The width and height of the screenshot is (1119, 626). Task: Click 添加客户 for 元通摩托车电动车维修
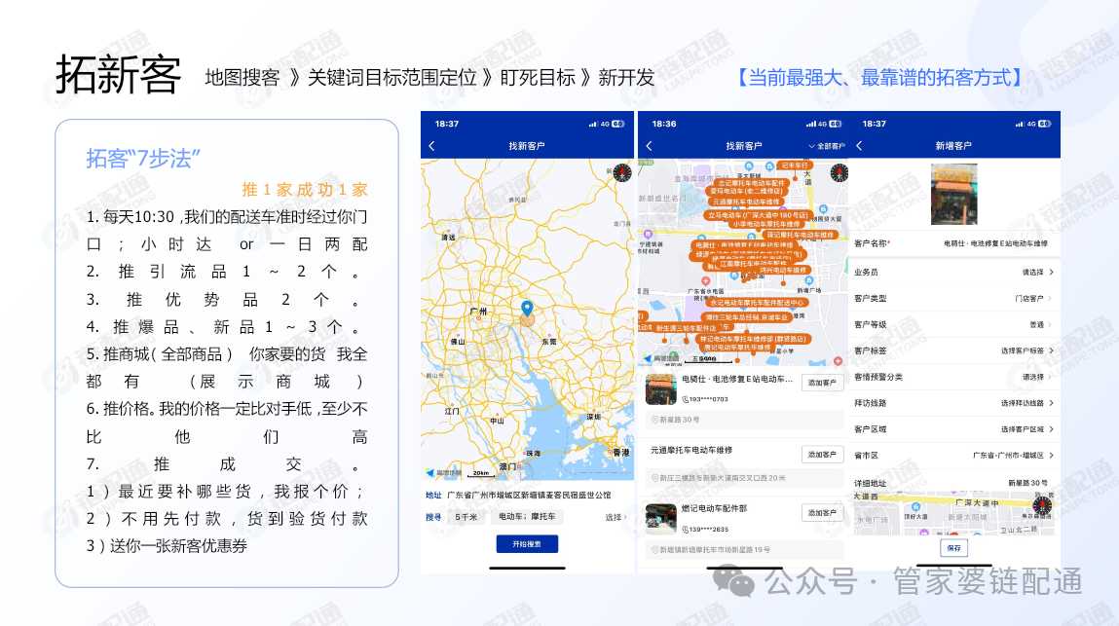(822, 455)
